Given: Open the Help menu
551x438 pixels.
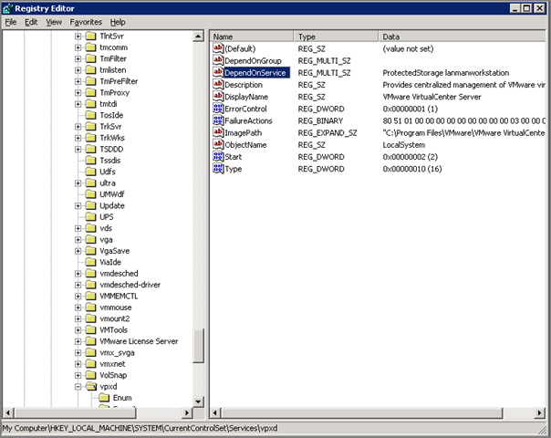Looking at the screenshot, I should click(x=118, y=22).
